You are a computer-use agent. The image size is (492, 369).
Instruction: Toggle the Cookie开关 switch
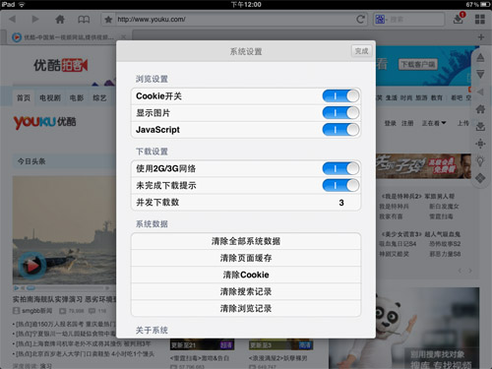click(x=340, y=96)
